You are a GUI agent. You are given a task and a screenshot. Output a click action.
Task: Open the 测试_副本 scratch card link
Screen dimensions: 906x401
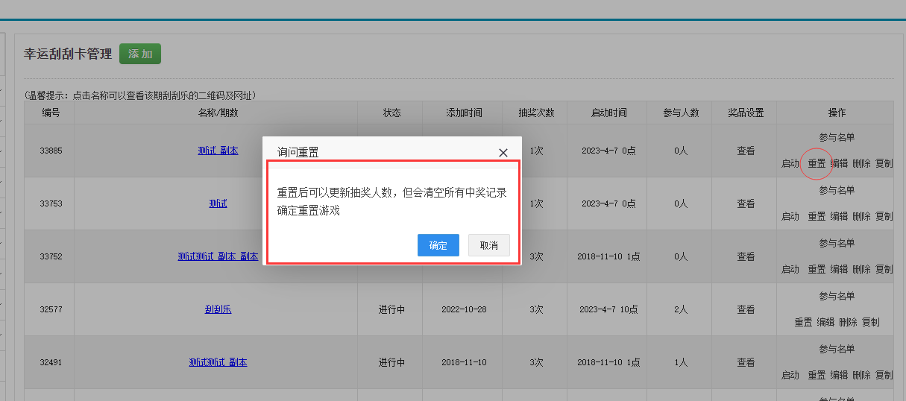point(218,151)
